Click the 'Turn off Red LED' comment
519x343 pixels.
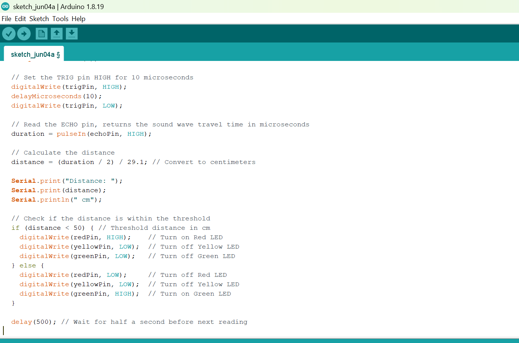pyautogui.click(x=188, y=275)
